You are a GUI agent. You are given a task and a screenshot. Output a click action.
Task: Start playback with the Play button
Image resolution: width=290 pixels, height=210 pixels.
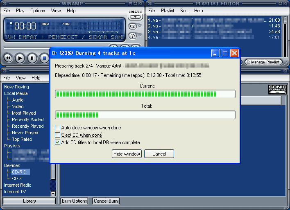pyautogui.click(x=20, y=58)
